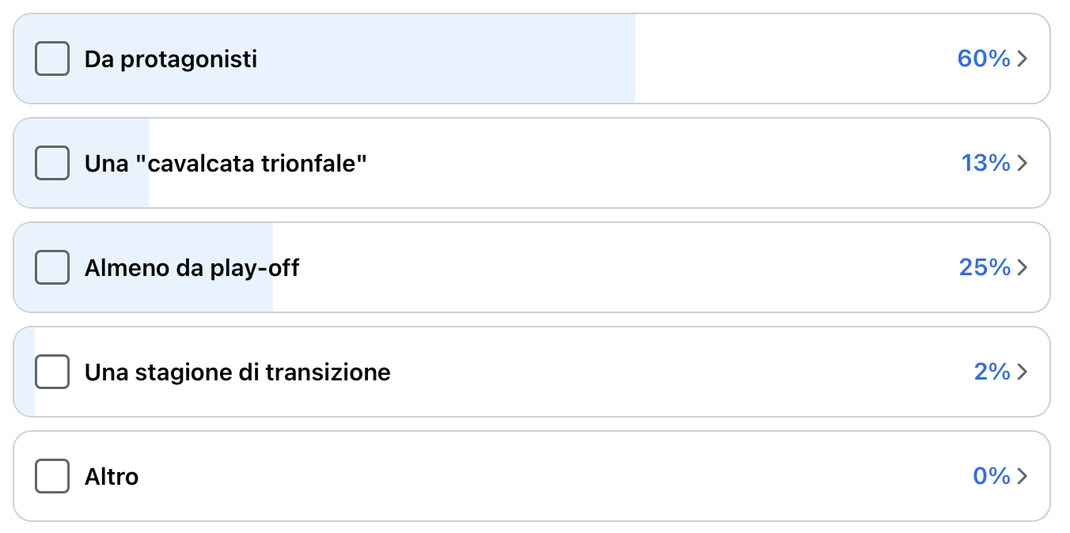Viewport: 1070px width, 533px height.
Task: Show voters for the 25% result
Action: coord(984,268)
